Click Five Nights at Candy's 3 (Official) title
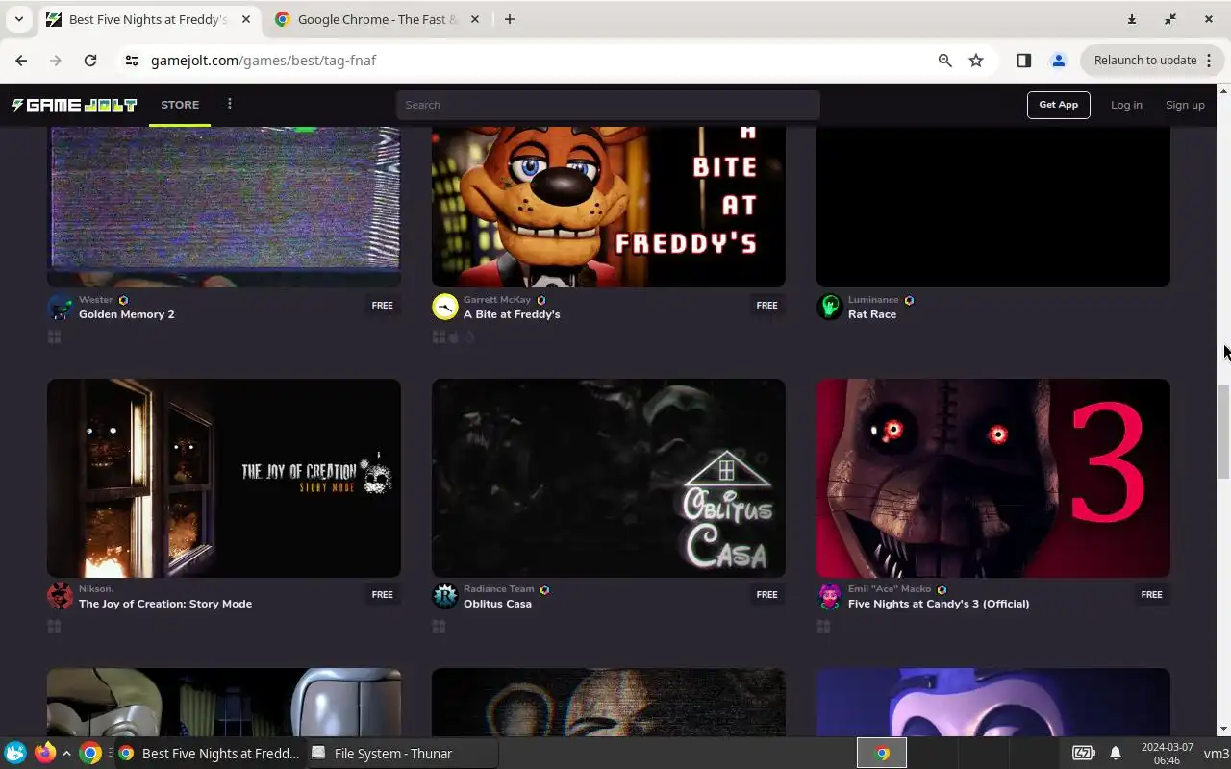This screenshot has height=769, width=1231. tap(939, 604)
